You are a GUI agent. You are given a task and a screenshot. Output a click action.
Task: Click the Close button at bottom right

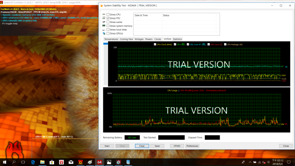286,146
